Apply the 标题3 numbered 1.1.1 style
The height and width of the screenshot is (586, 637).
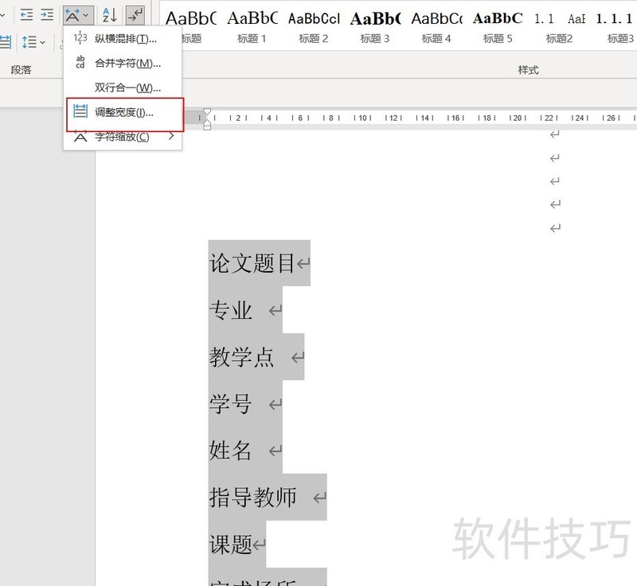point(617,28)
